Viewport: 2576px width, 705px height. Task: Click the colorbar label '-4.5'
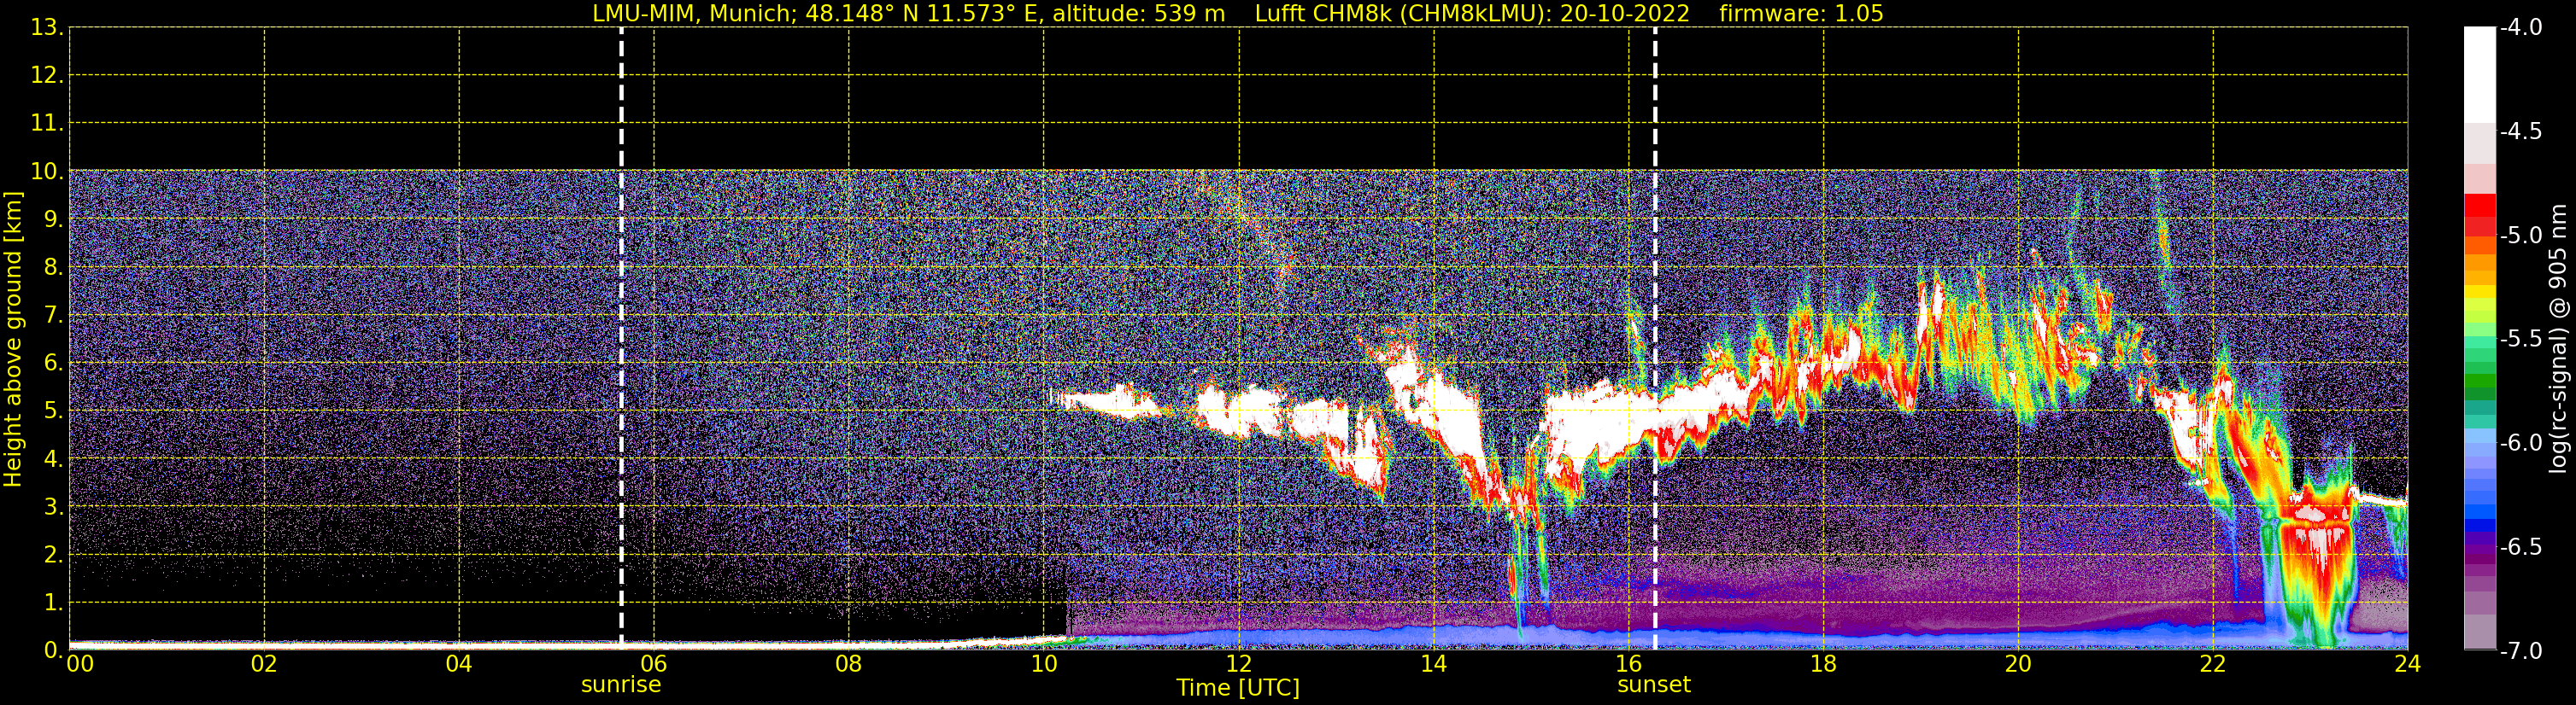[2521, 131]
